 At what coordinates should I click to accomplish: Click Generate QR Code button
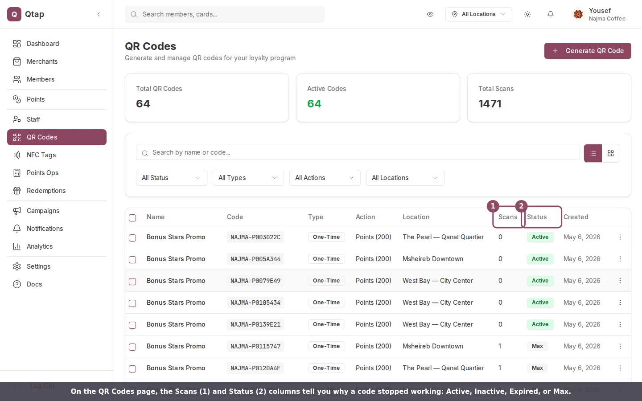tap(588, 51)
